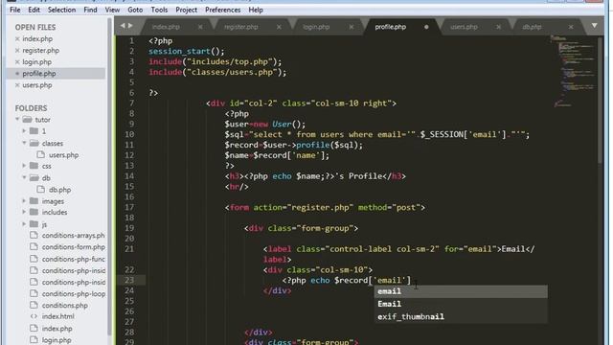
Task: Close the login.php tab
Action: click(352, 27)
